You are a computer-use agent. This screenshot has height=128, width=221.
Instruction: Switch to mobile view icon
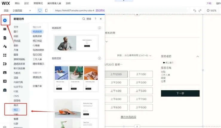point(46,10)
